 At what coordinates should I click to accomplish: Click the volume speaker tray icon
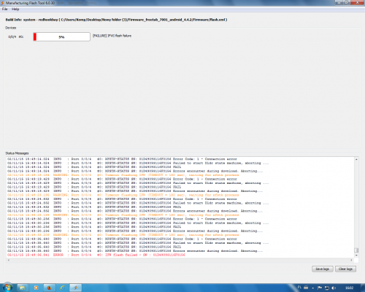334,288
